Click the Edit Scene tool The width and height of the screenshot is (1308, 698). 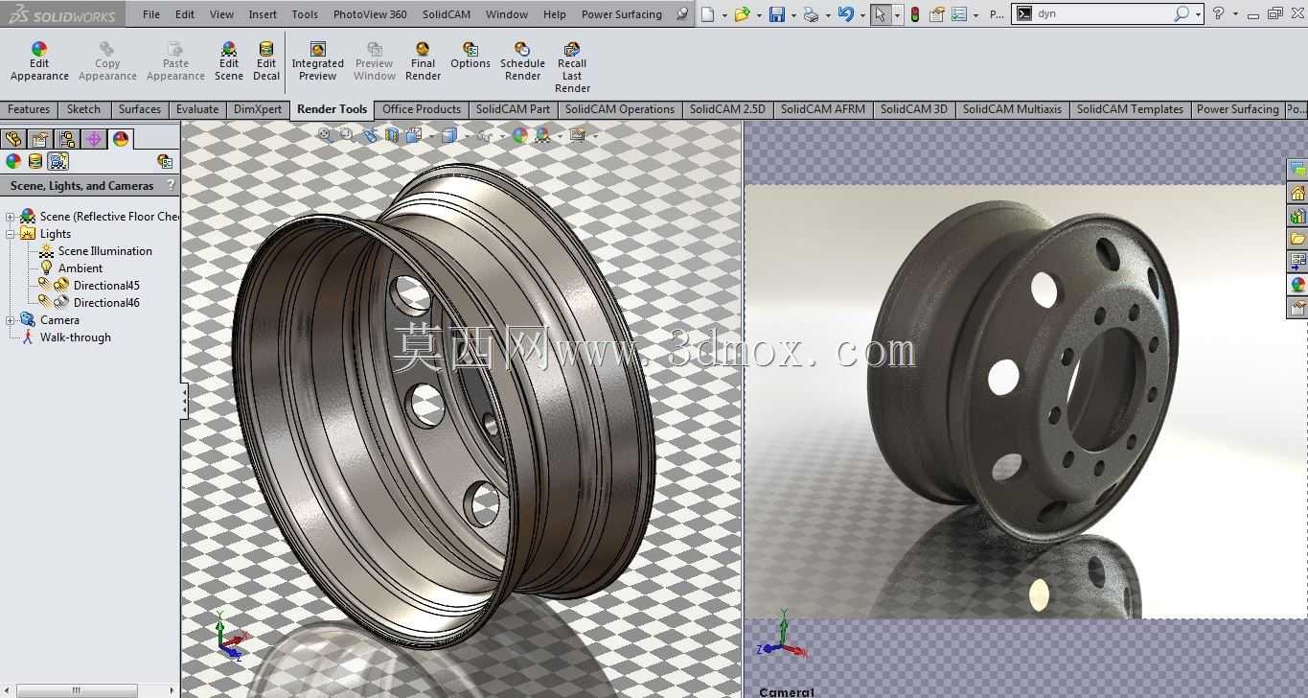[x=229, y=61]
